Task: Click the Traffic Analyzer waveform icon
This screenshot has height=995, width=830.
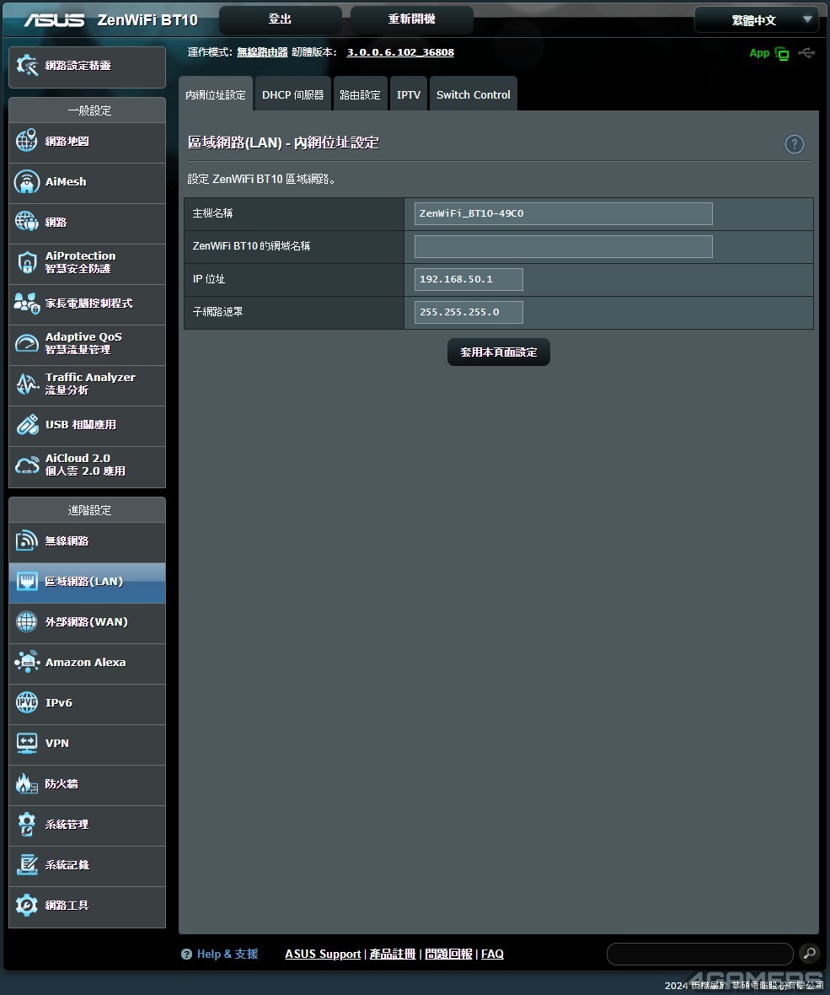Action: click(x=27, y=384)
